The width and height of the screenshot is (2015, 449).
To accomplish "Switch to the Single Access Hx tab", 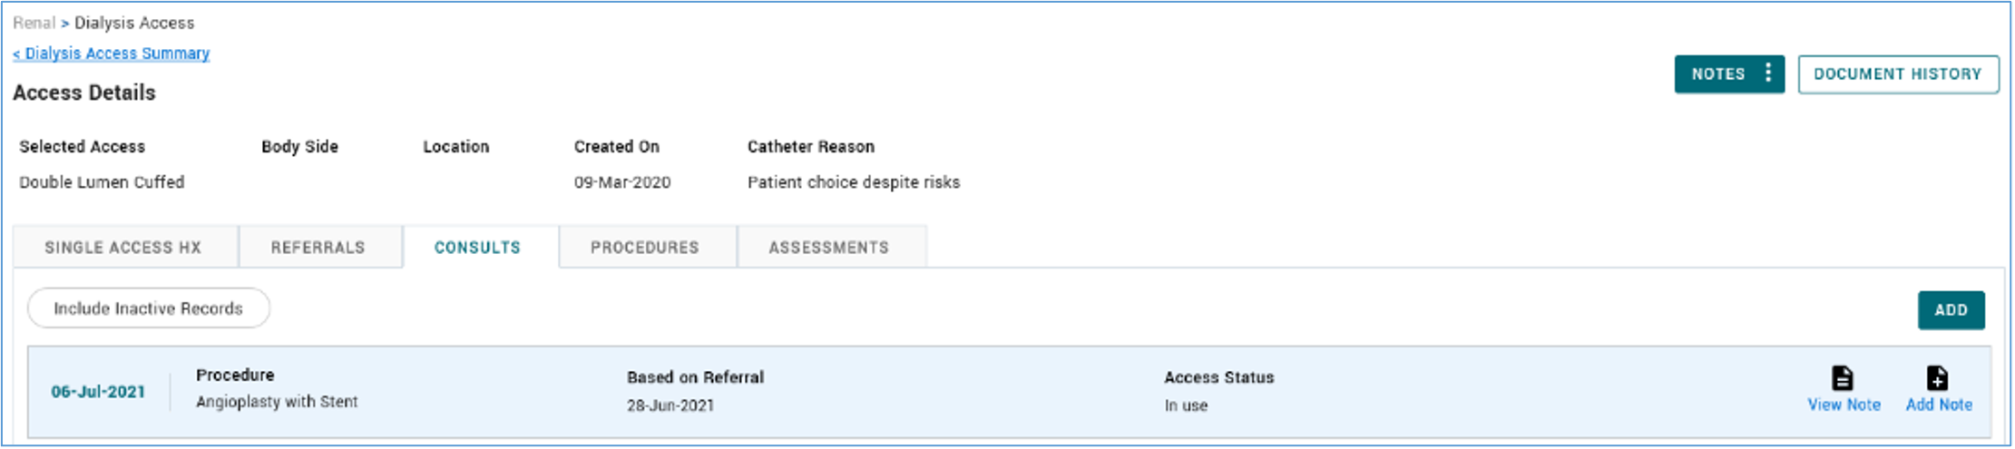I will point(123,248).
